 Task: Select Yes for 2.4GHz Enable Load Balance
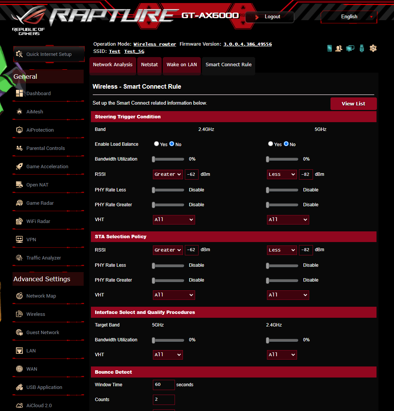(156, 143)
